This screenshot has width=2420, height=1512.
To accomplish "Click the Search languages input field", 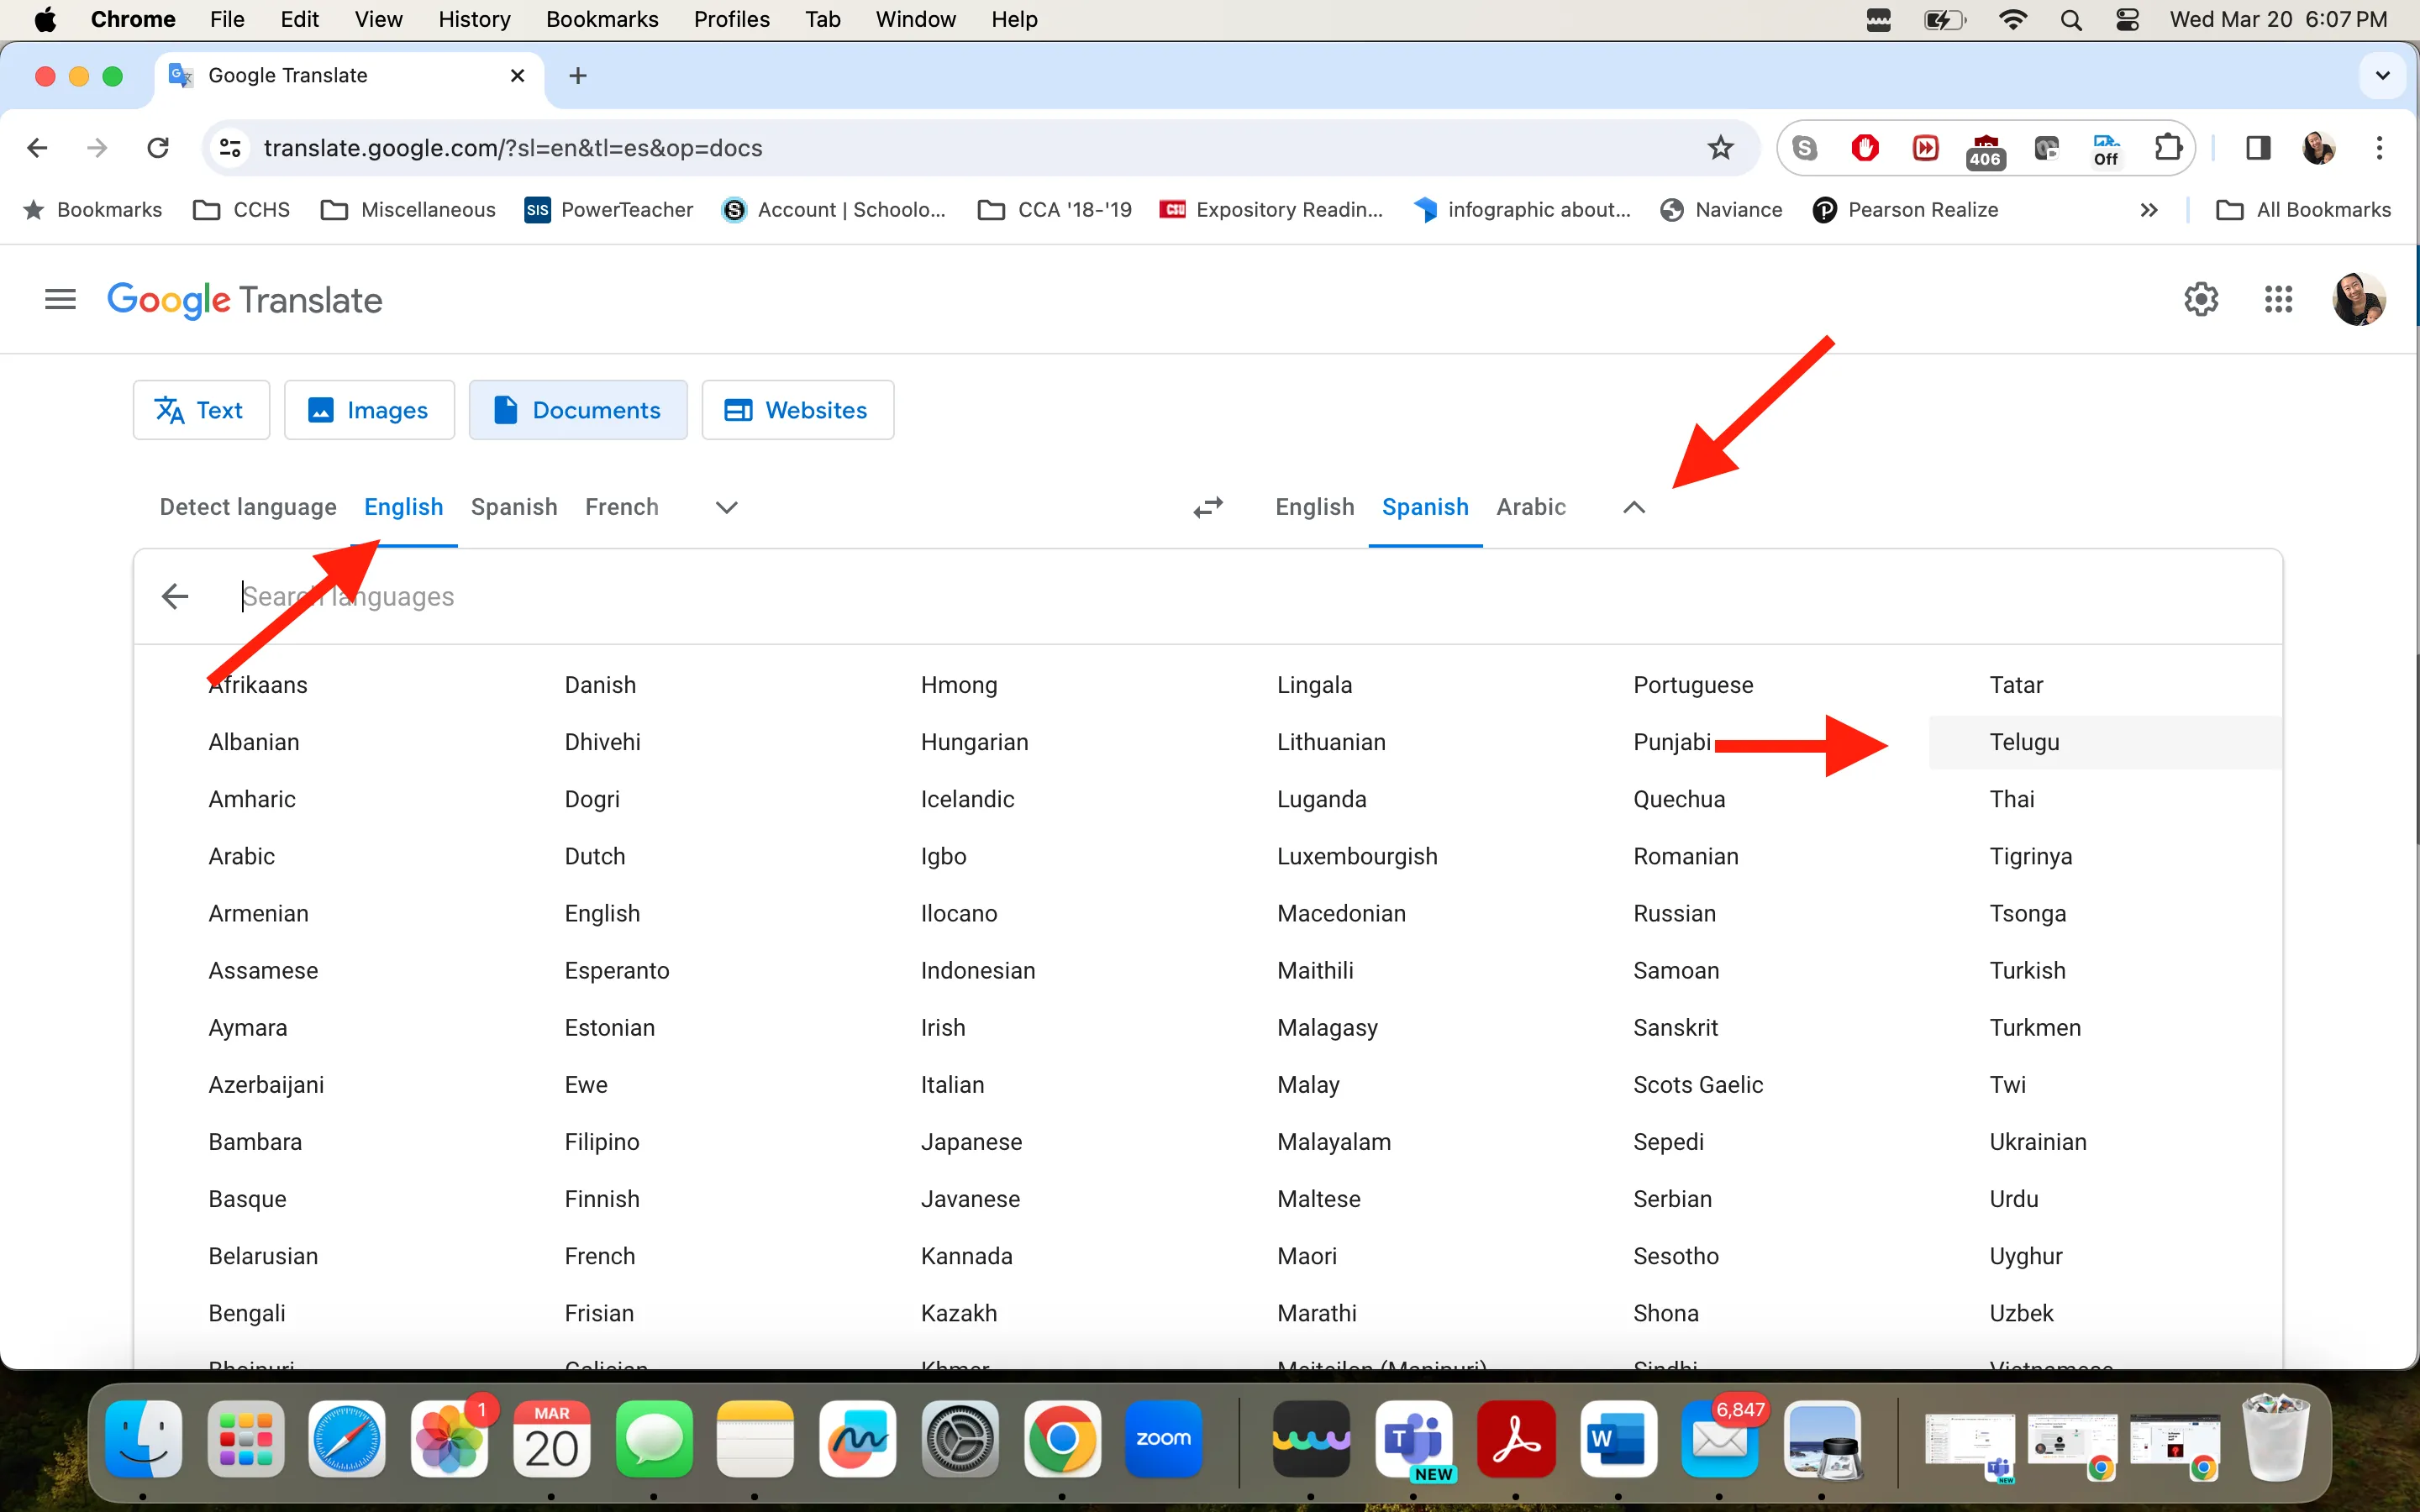I will point(349,596).
